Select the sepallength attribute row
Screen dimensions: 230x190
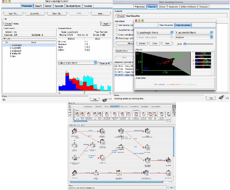point(29,45)
